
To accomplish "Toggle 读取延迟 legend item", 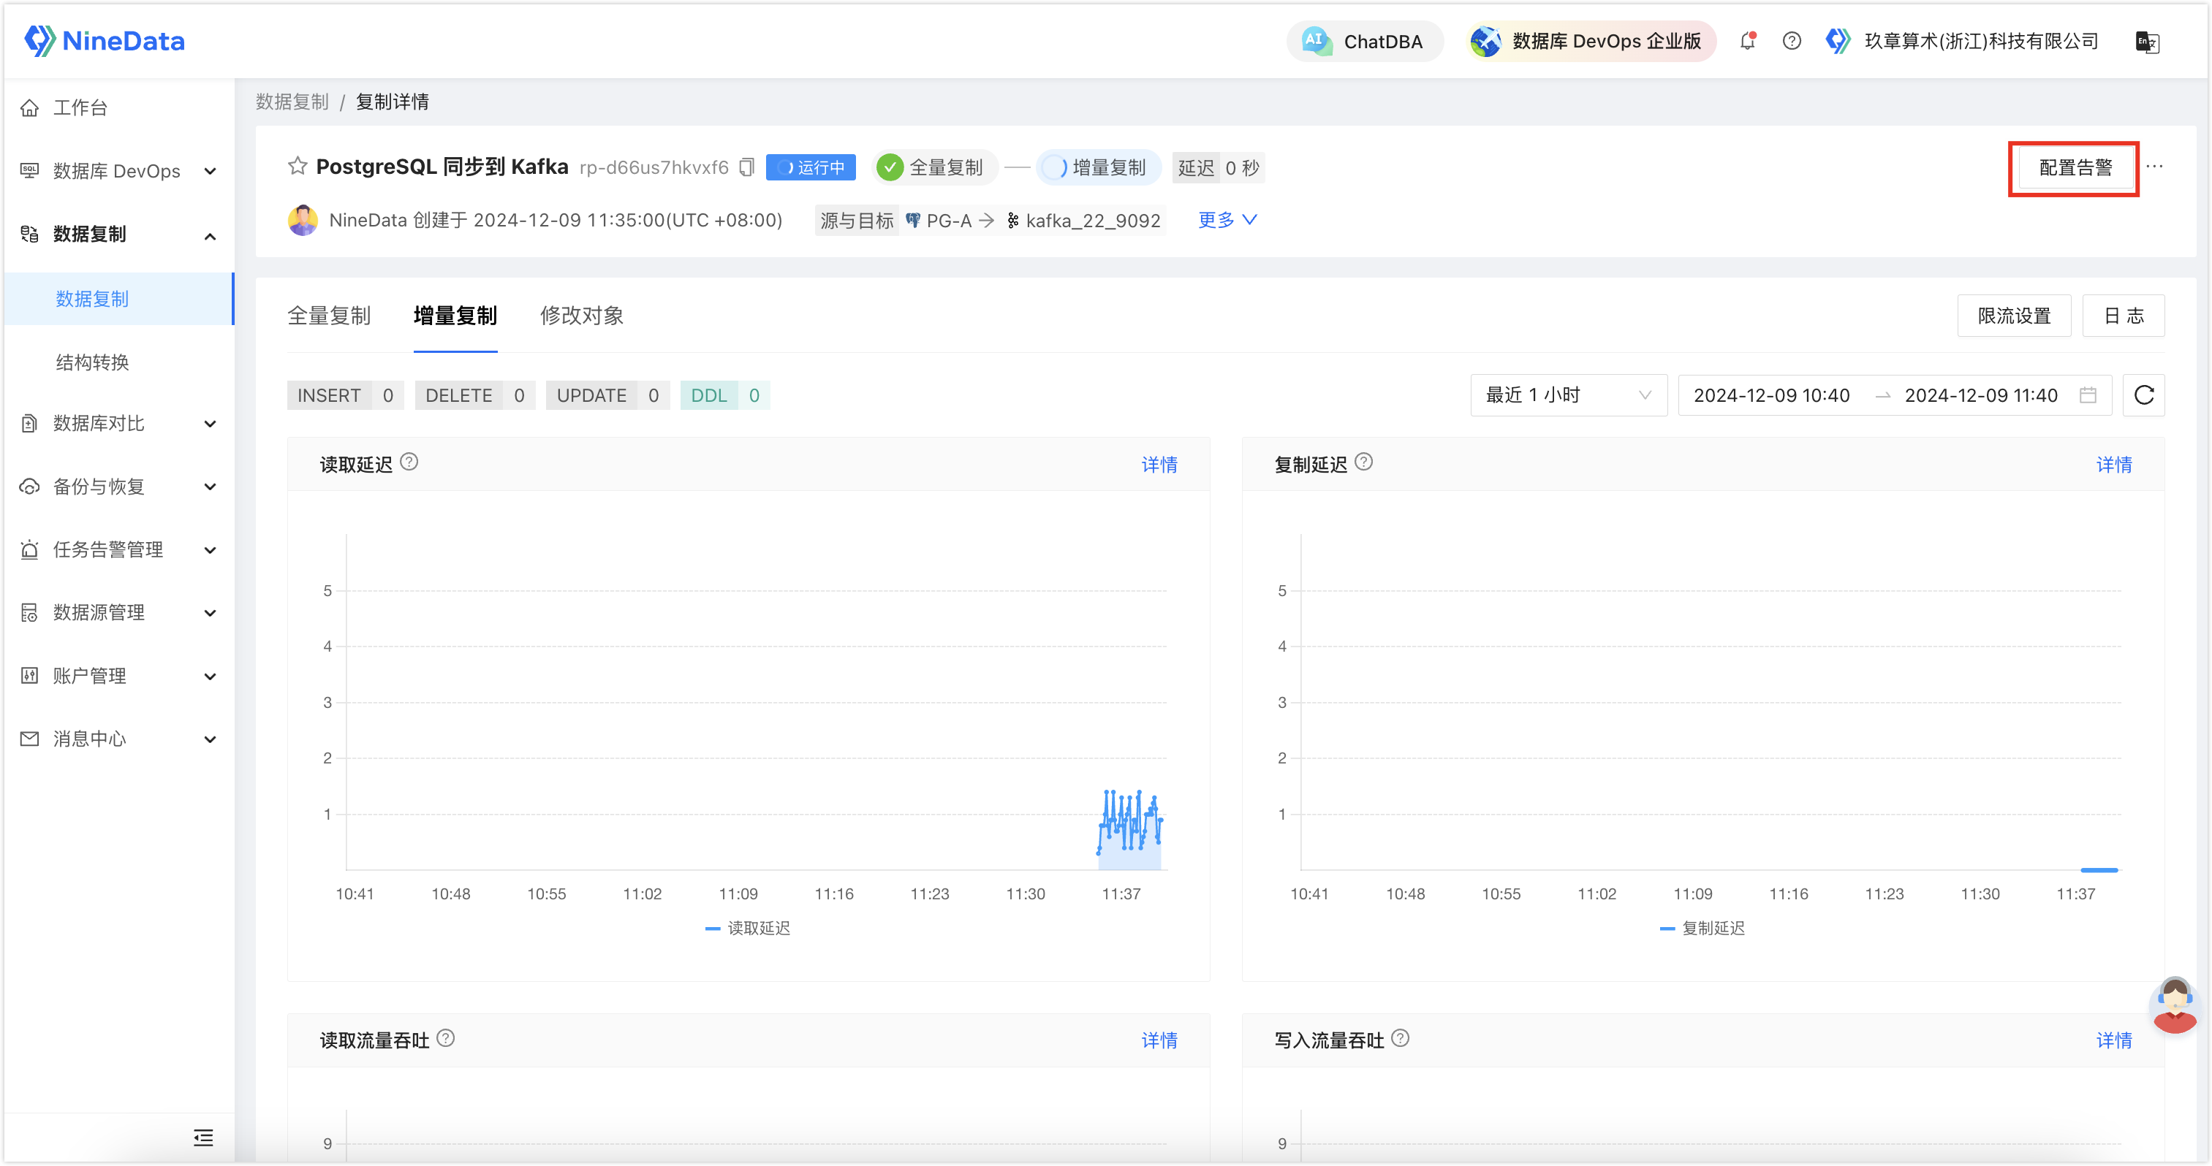I will pyautogui.click(x=748, y=929).
